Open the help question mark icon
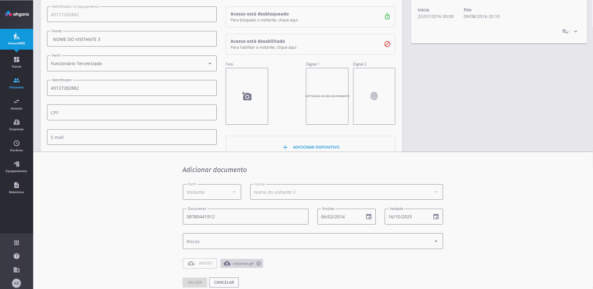 point(16,256)
